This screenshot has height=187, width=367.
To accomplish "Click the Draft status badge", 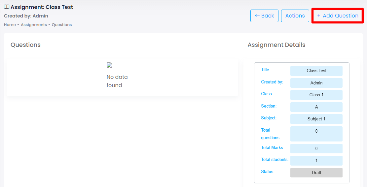I will (316, 172).
